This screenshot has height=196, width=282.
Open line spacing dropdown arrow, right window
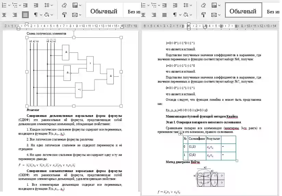(191, 5)
